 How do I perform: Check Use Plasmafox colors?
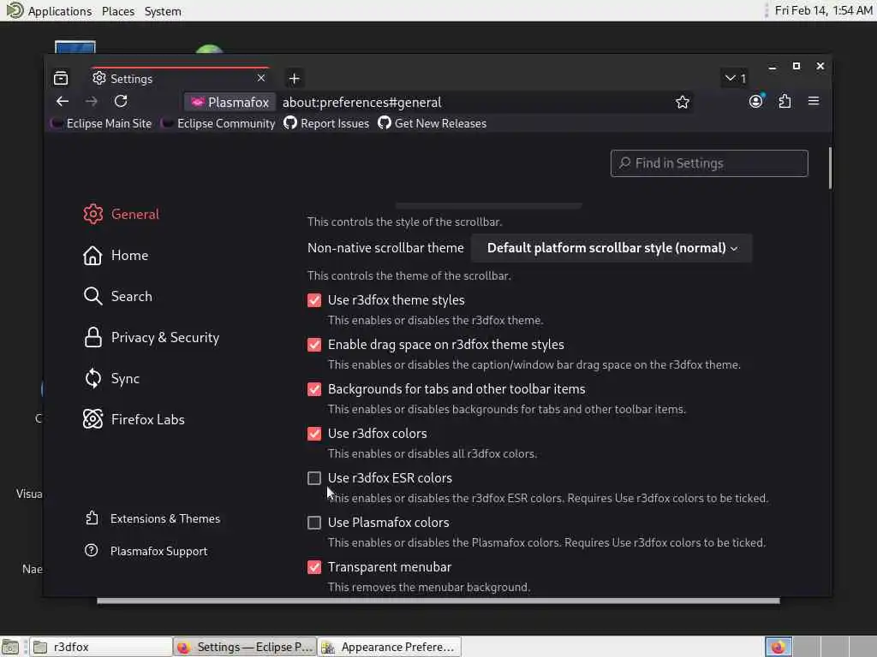click(x=314, y=523)
